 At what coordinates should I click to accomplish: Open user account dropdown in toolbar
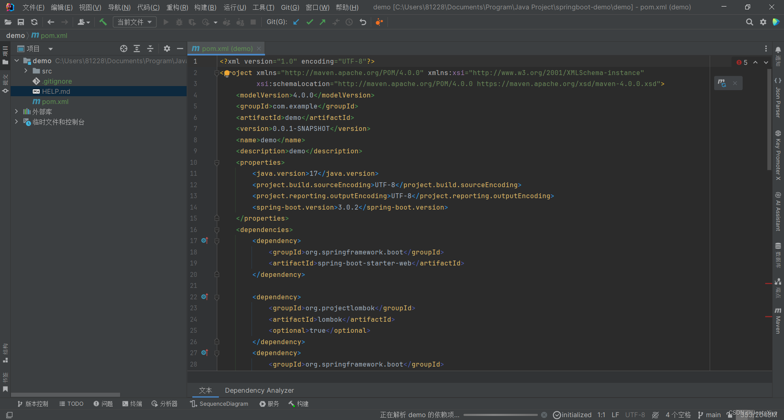click(x=83, y=22)
